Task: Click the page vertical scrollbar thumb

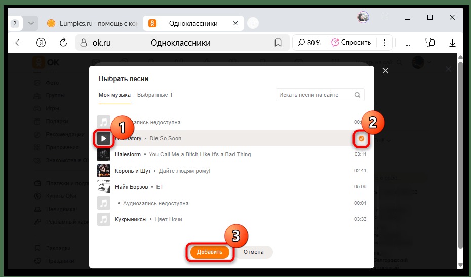Action: (x=460, y=155)
